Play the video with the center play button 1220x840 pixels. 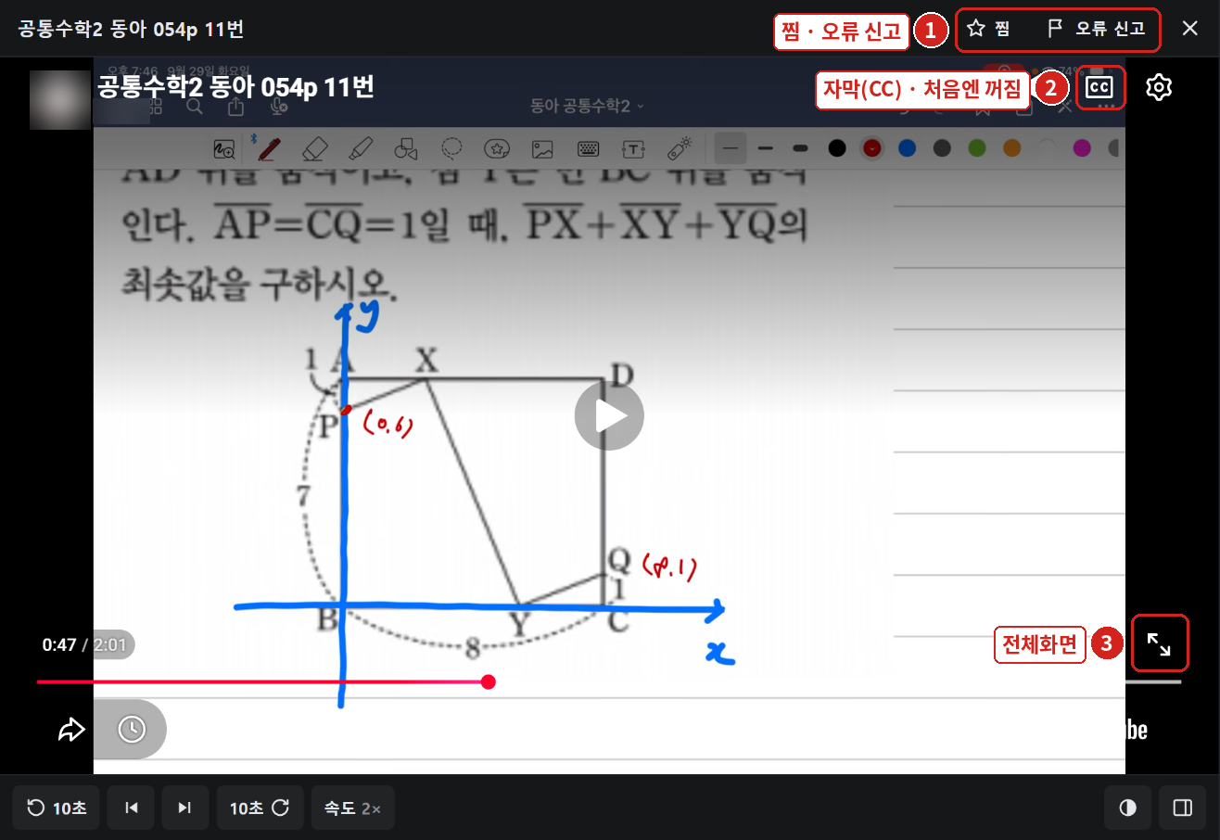click(x=609, y=416)
